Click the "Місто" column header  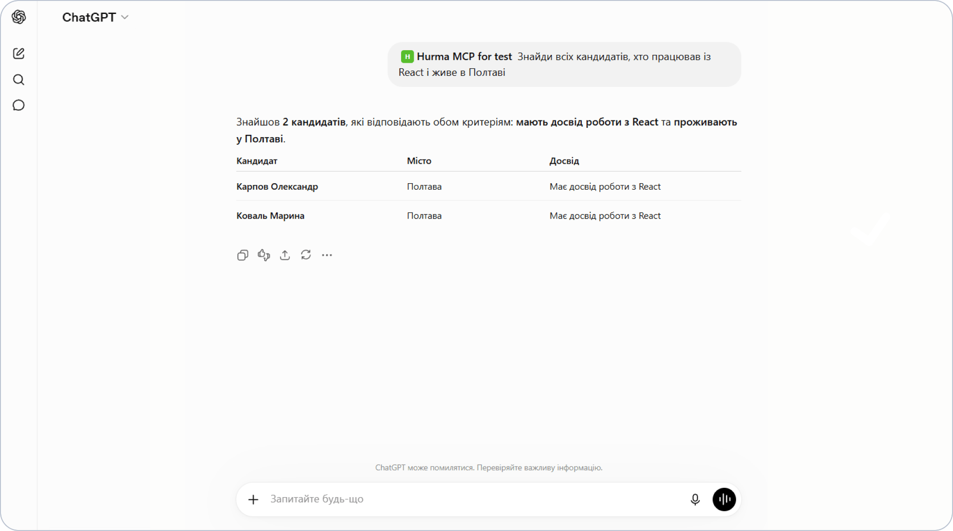tap(419, 161)
